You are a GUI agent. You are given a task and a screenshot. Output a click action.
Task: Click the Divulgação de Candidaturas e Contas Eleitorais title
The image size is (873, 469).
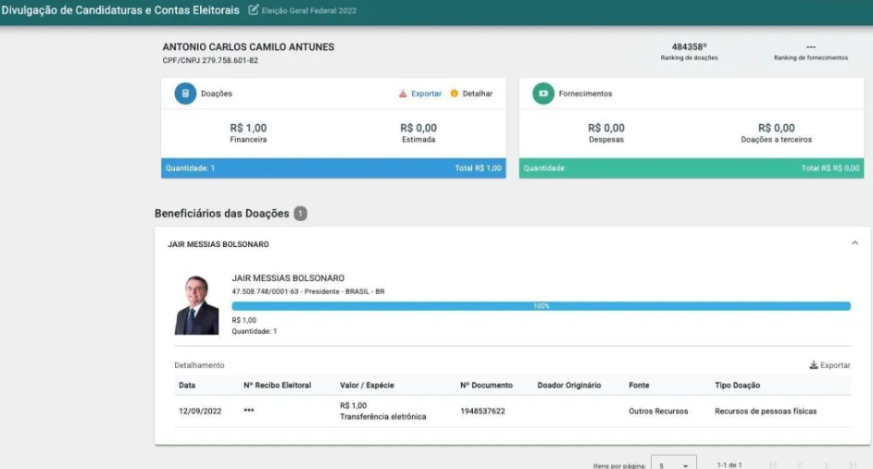tap(120, 10)
